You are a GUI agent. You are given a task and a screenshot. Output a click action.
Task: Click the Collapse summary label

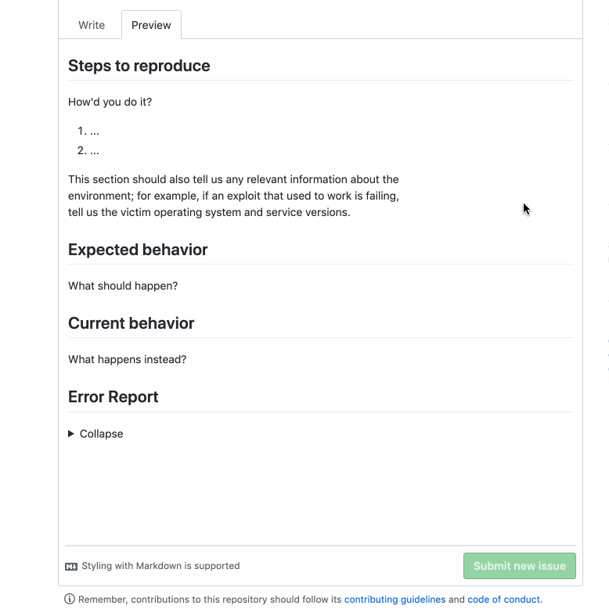(x=101, y=434)
